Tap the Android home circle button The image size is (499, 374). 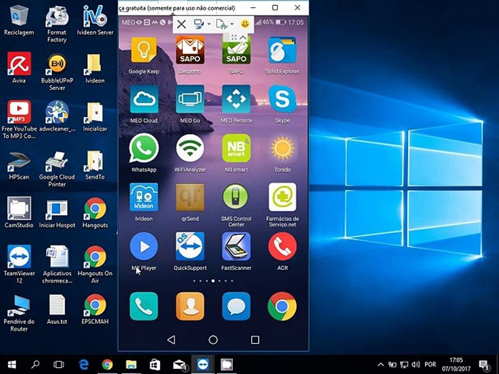click(213, 340)
